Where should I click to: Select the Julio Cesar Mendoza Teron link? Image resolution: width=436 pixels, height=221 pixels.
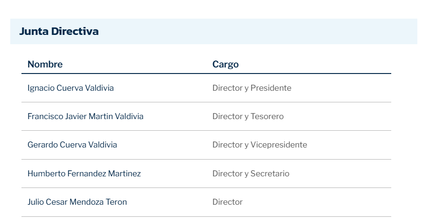(77, 202)
